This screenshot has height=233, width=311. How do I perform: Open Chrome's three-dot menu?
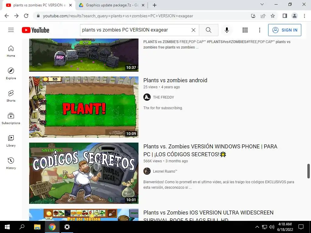coord(304,16)
